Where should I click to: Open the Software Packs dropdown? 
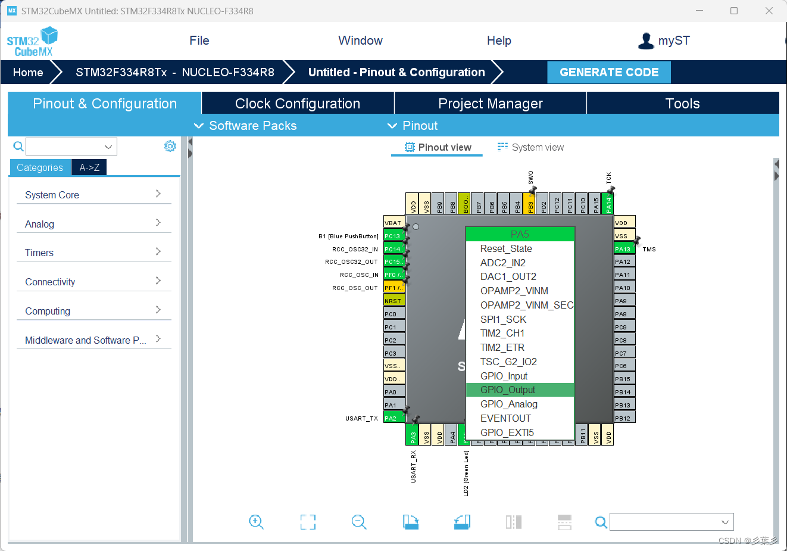pos(245,126)
